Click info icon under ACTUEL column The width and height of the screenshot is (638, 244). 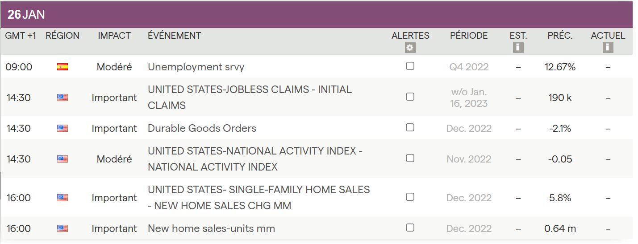click(x=608, y=47)
